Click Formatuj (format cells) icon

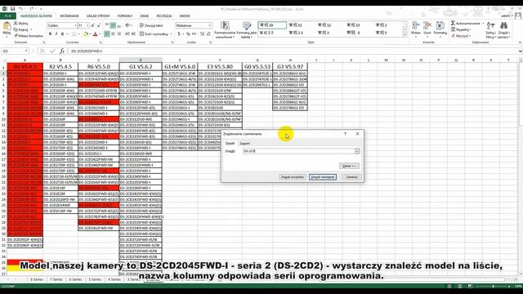coord(440,26)
